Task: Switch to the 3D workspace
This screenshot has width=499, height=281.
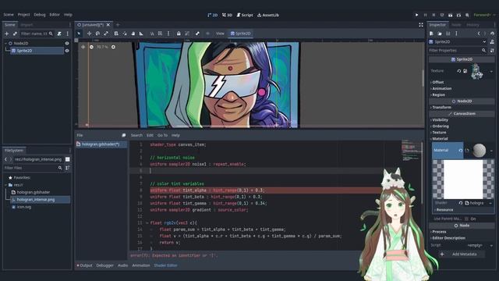Action: pyautogui.click(x=227, y=15)
